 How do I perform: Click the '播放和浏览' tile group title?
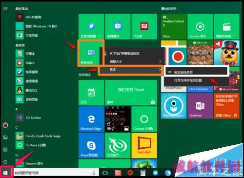click(x=168, y=9)
